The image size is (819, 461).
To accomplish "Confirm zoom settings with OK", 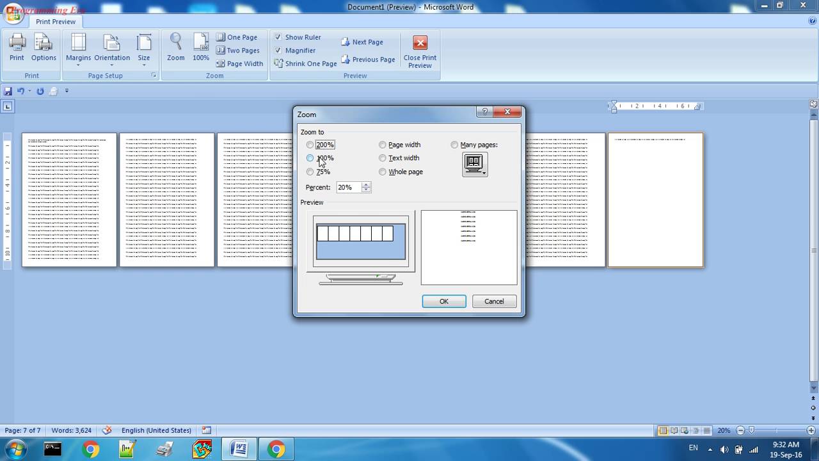I will pyautogui.click(x=443, y=301).
